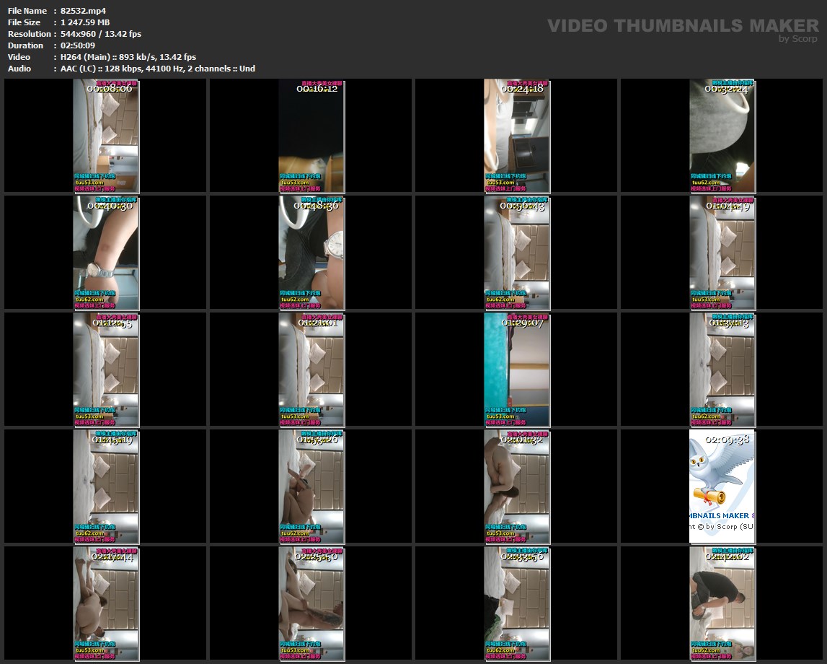827x664 pixels.
Task: Select the AAC (LC) audio info line
Action: 158,69
